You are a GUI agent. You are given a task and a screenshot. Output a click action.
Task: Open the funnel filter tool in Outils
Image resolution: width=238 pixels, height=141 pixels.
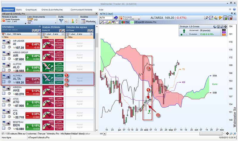(x=61, y=21)
